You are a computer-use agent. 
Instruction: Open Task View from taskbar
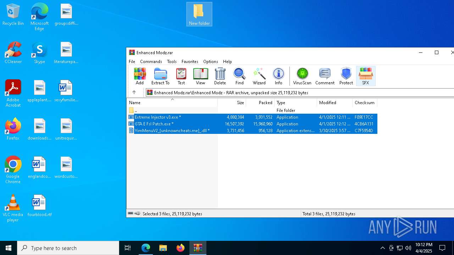click(128, 248)
